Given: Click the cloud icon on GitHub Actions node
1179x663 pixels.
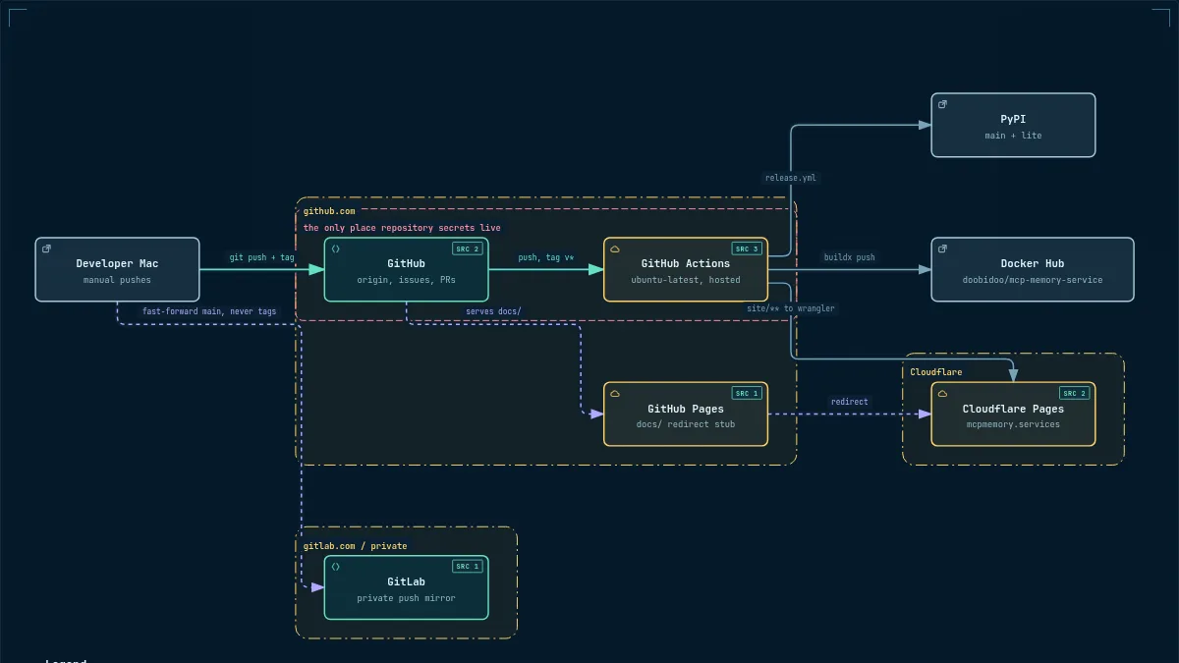Looking at the screenshot, I should (x=614, y=249).
